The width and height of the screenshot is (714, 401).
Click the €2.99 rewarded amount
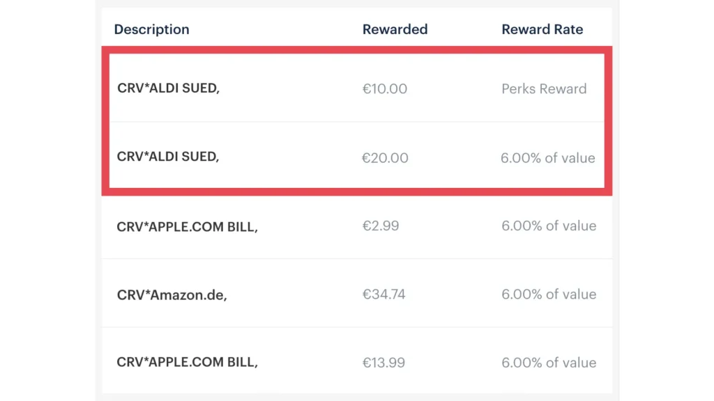(381, 226)
